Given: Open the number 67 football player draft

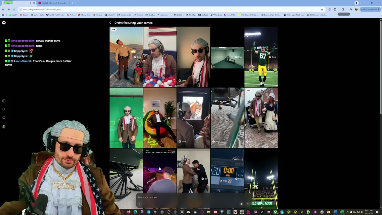Looking at the screenshot, I should click(261, 57).
